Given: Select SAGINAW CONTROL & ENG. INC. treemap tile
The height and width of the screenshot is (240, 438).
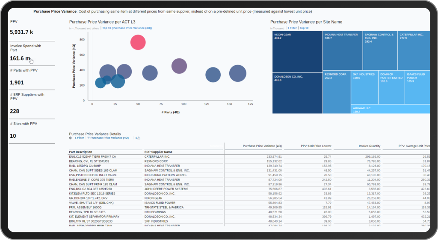Looking at the screenshot, I should (380, 50).
